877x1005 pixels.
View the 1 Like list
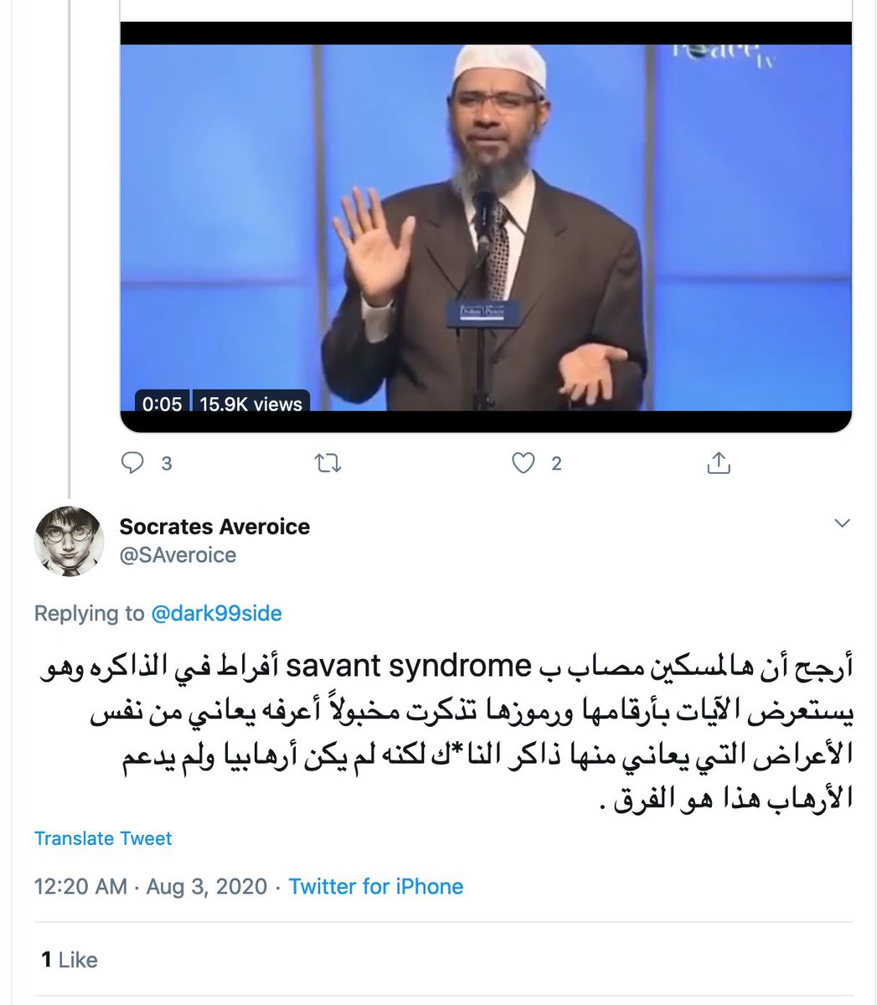70,960
